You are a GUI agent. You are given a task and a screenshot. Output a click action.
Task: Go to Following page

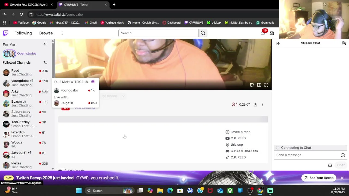[23, 33]
